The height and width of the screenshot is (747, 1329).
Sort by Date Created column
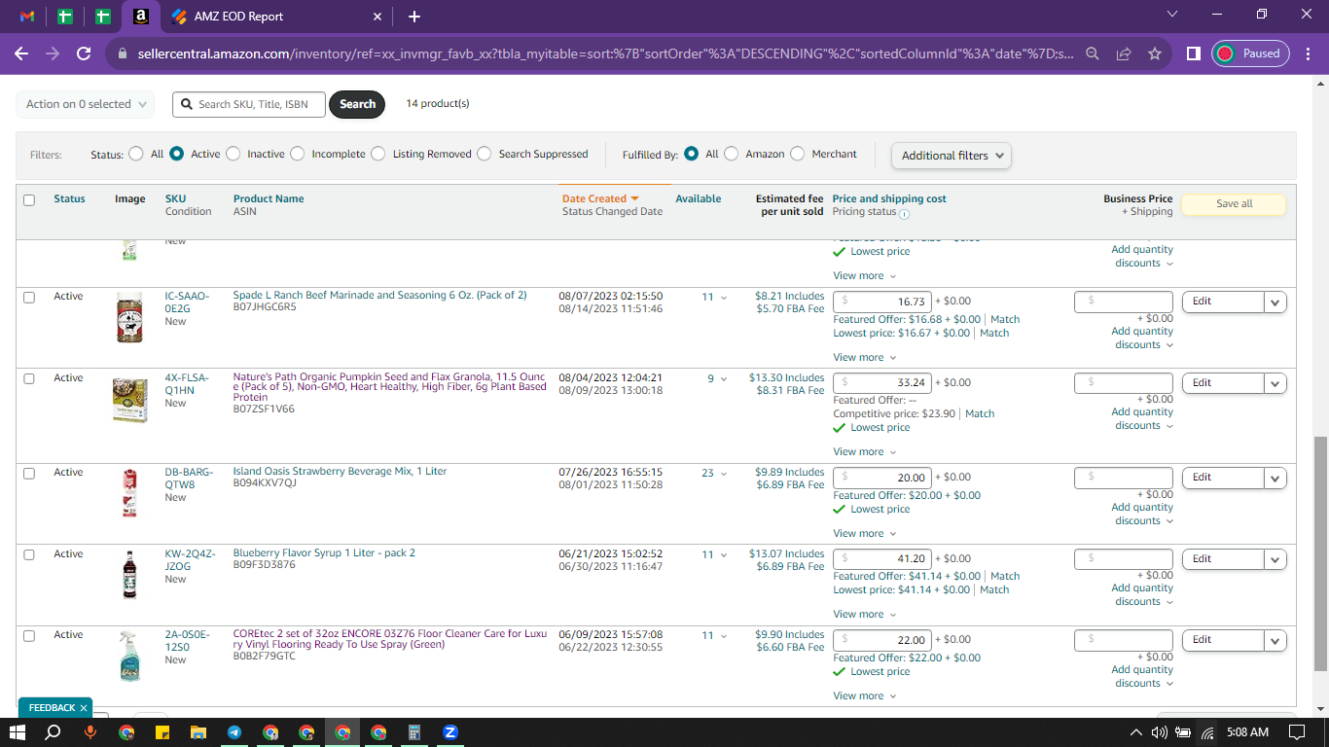click(600, 198)
